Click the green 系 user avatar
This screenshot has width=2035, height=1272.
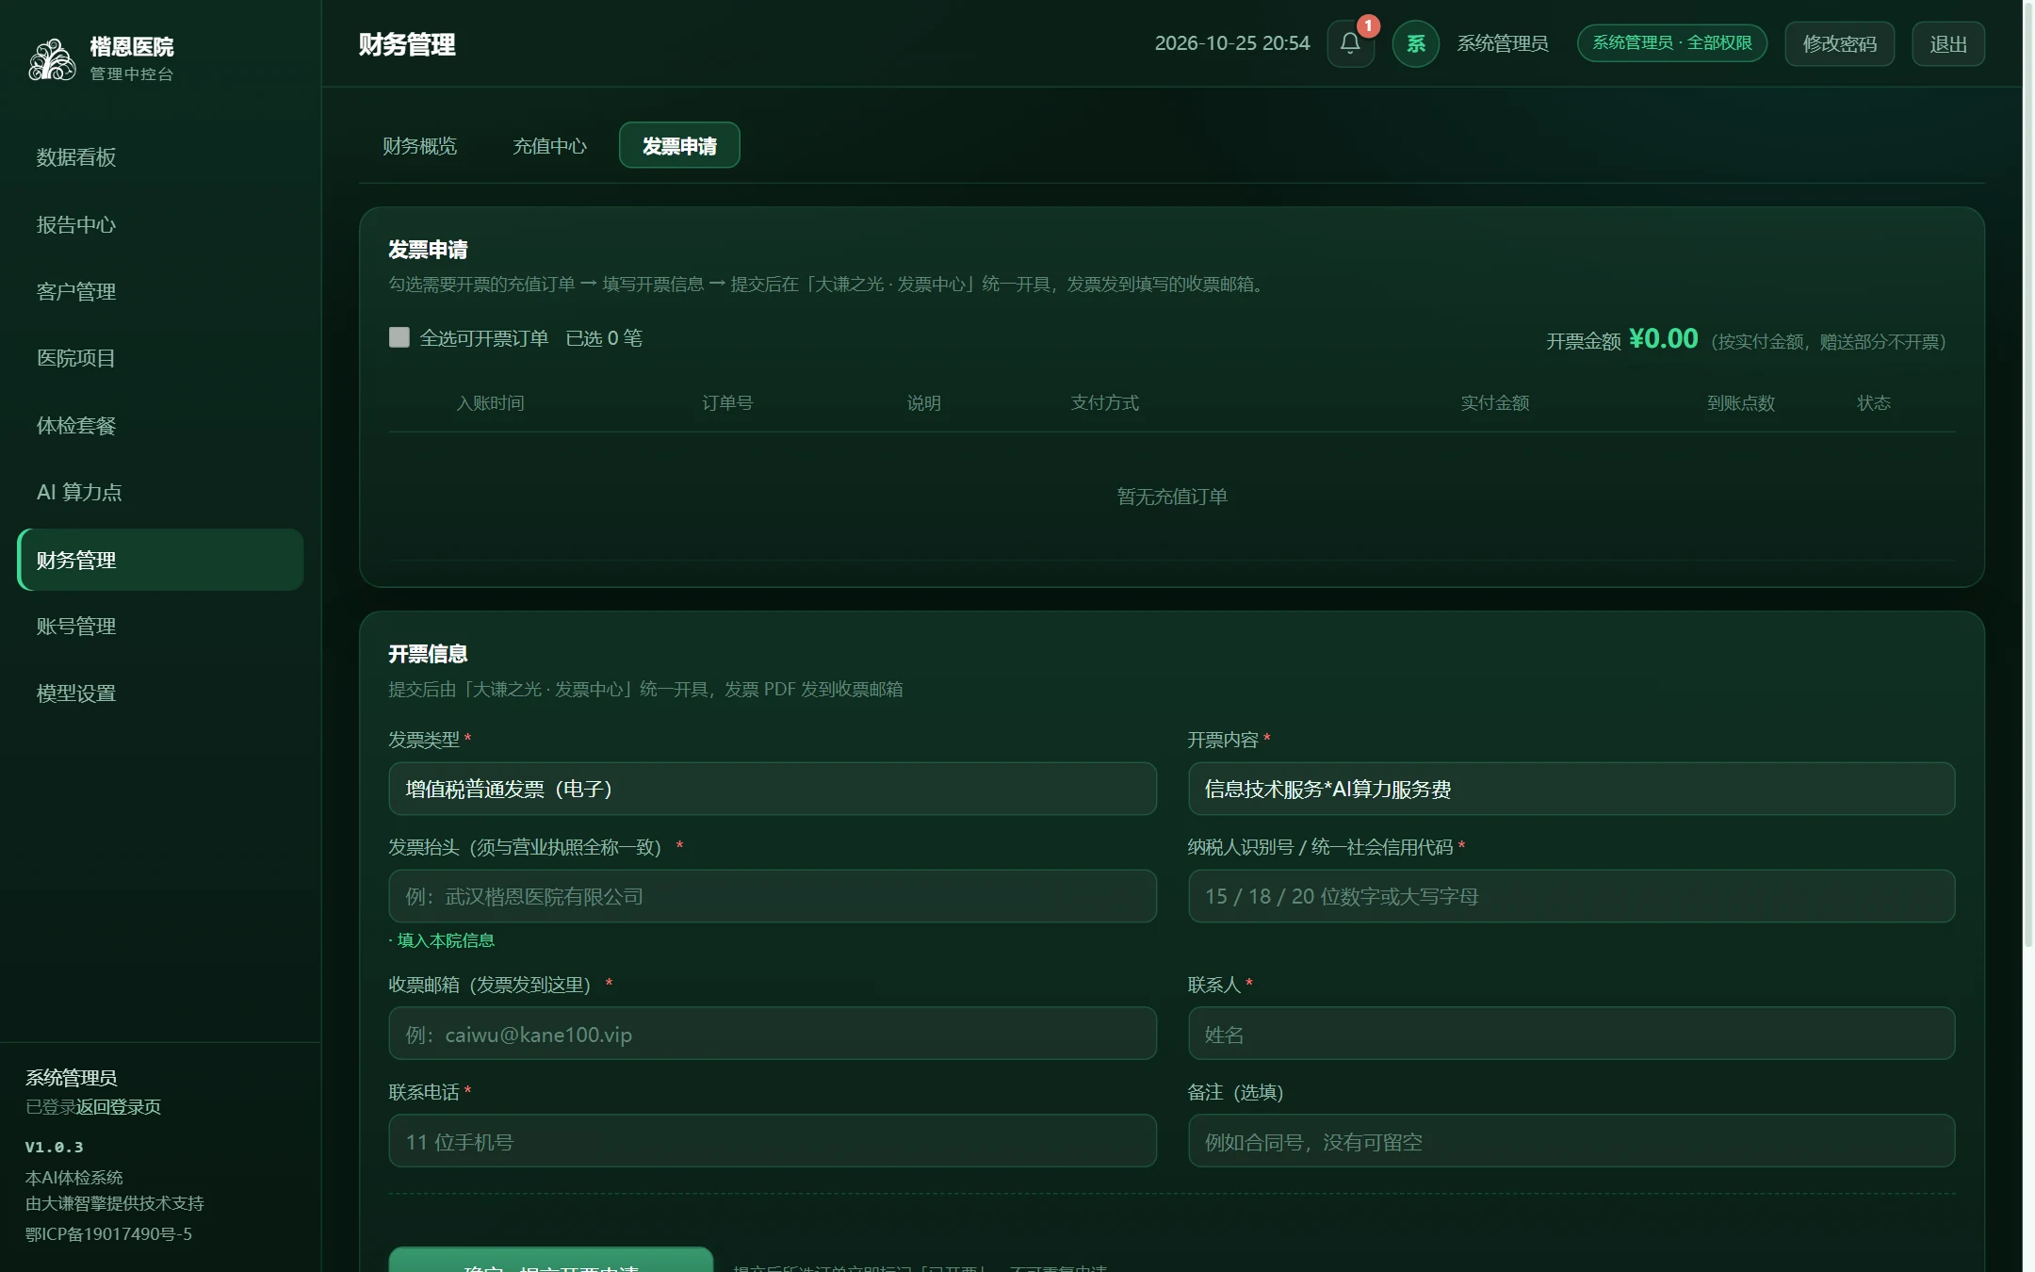pyautogui.click(x=1415, y=43)
